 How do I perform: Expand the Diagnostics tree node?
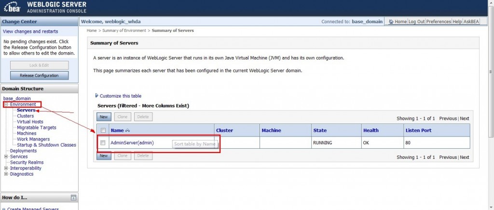pos(6,174)
